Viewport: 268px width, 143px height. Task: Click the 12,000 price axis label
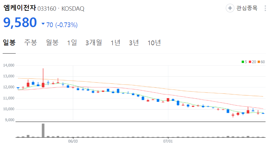[9, 87]
